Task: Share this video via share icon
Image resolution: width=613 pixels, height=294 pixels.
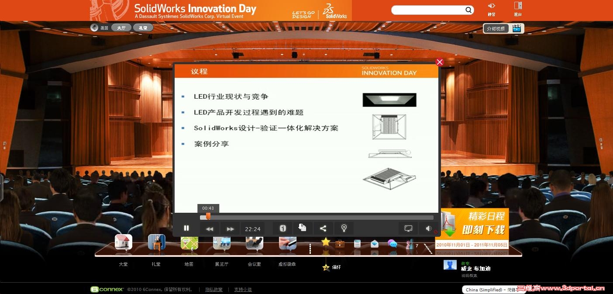Action: click(323, 228)
